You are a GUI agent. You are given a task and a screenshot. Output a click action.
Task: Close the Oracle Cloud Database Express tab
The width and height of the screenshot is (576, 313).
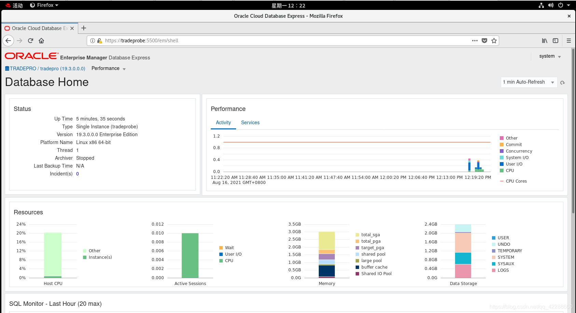(x=72, y=28)
